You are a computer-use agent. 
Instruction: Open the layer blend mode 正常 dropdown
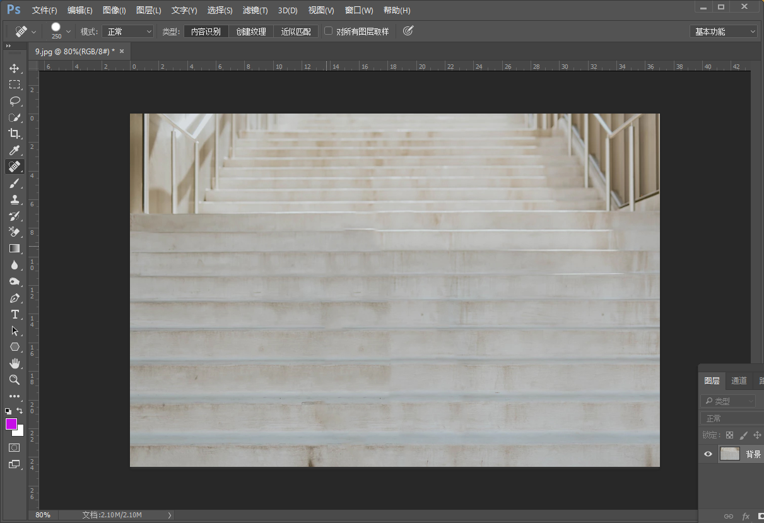[x=732, y=418]
